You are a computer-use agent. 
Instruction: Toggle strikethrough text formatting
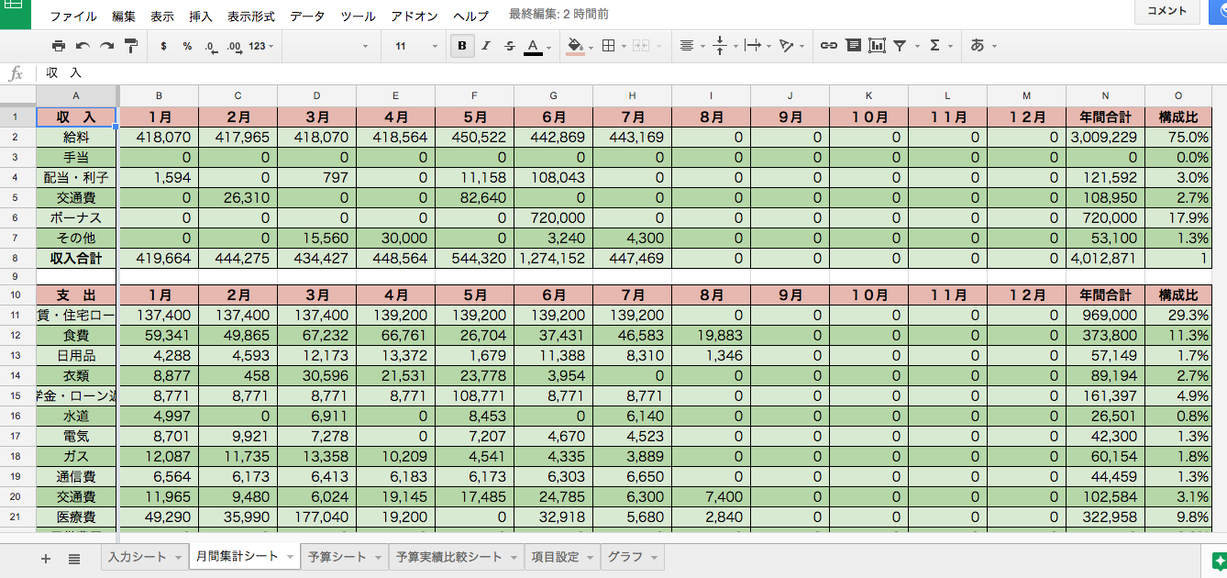click(x=510, y=46)
